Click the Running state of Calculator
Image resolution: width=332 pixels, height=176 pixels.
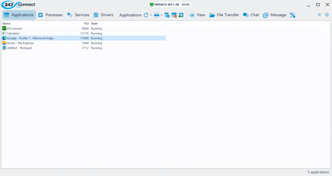[x=97, y=33]
